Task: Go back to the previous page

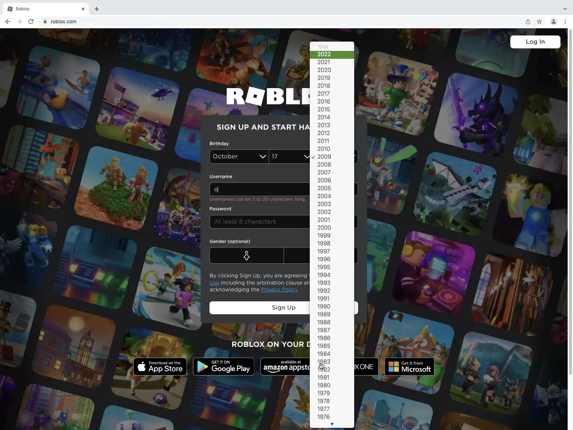Action: point(8,21)
